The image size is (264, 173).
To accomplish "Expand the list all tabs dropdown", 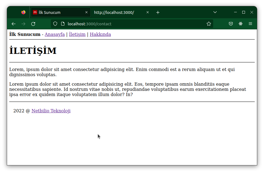I will click(x=215, y=12).
